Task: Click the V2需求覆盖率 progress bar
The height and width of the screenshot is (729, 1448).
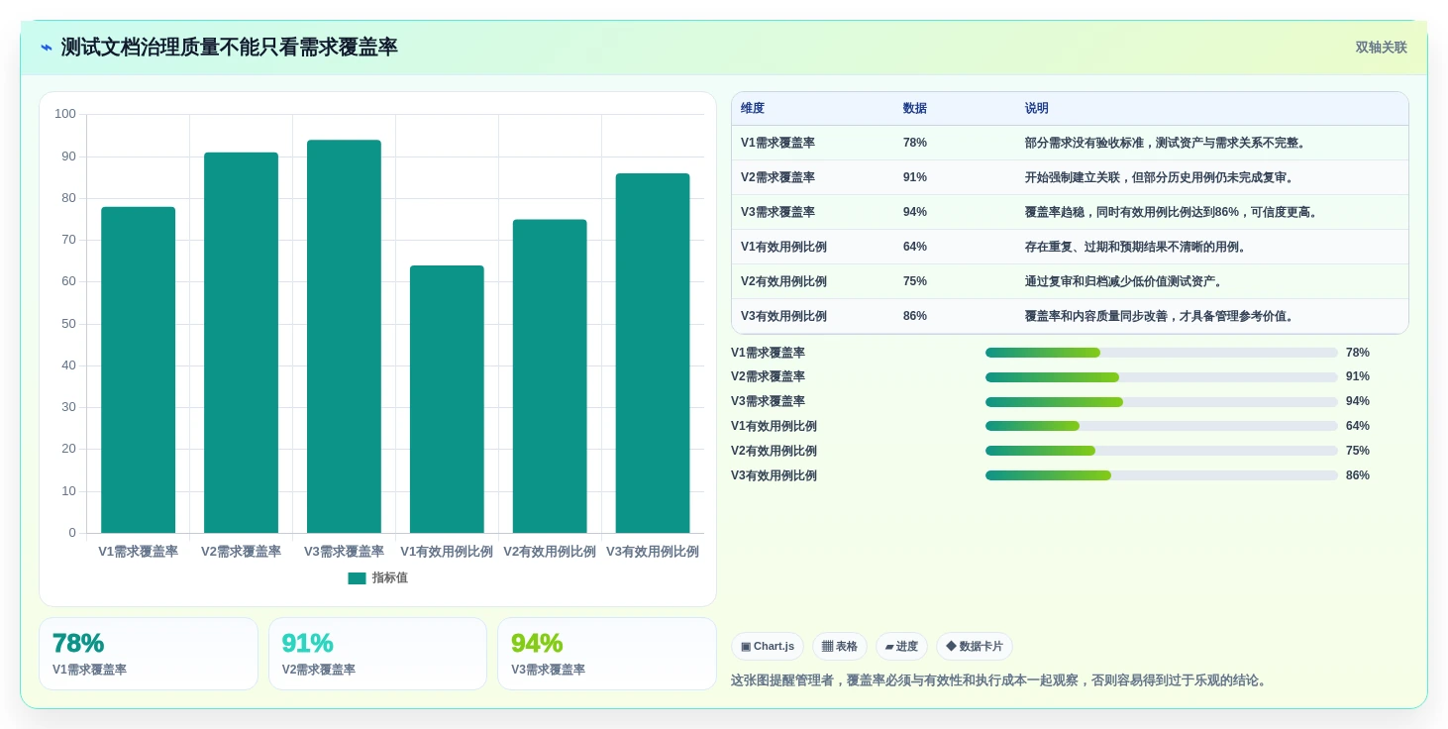Action: (1162, 377)
